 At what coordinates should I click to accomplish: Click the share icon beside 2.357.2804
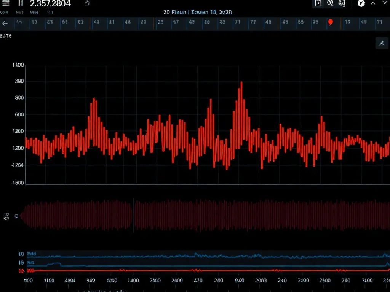87,3
